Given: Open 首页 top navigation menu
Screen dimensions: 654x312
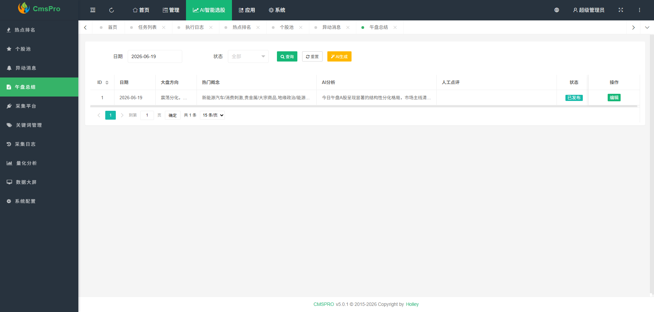Looking at the screenshot, I should (141, 10).
